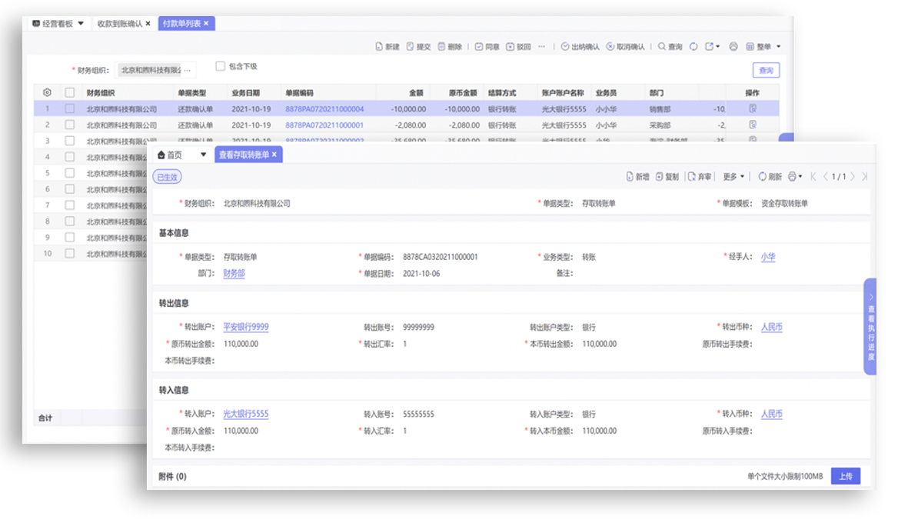Image resolution: width=898 pixels, height=523 pixels.
Task: Click the 驳回 reject toolbar icon
Action: 511,46
